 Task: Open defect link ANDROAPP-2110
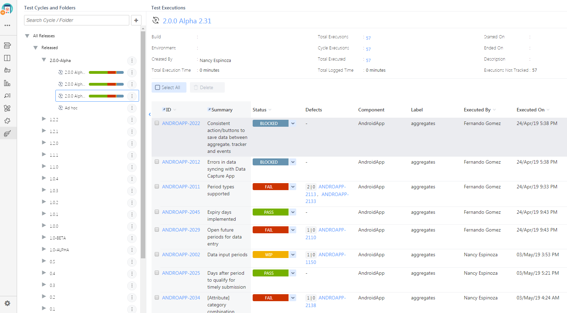click(326, 234)
